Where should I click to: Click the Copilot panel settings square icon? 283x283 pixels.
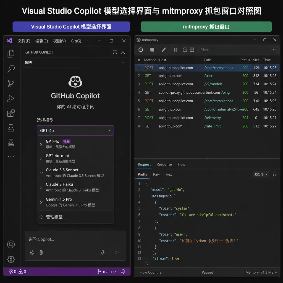pyautogui.click(x=115, y=52)
